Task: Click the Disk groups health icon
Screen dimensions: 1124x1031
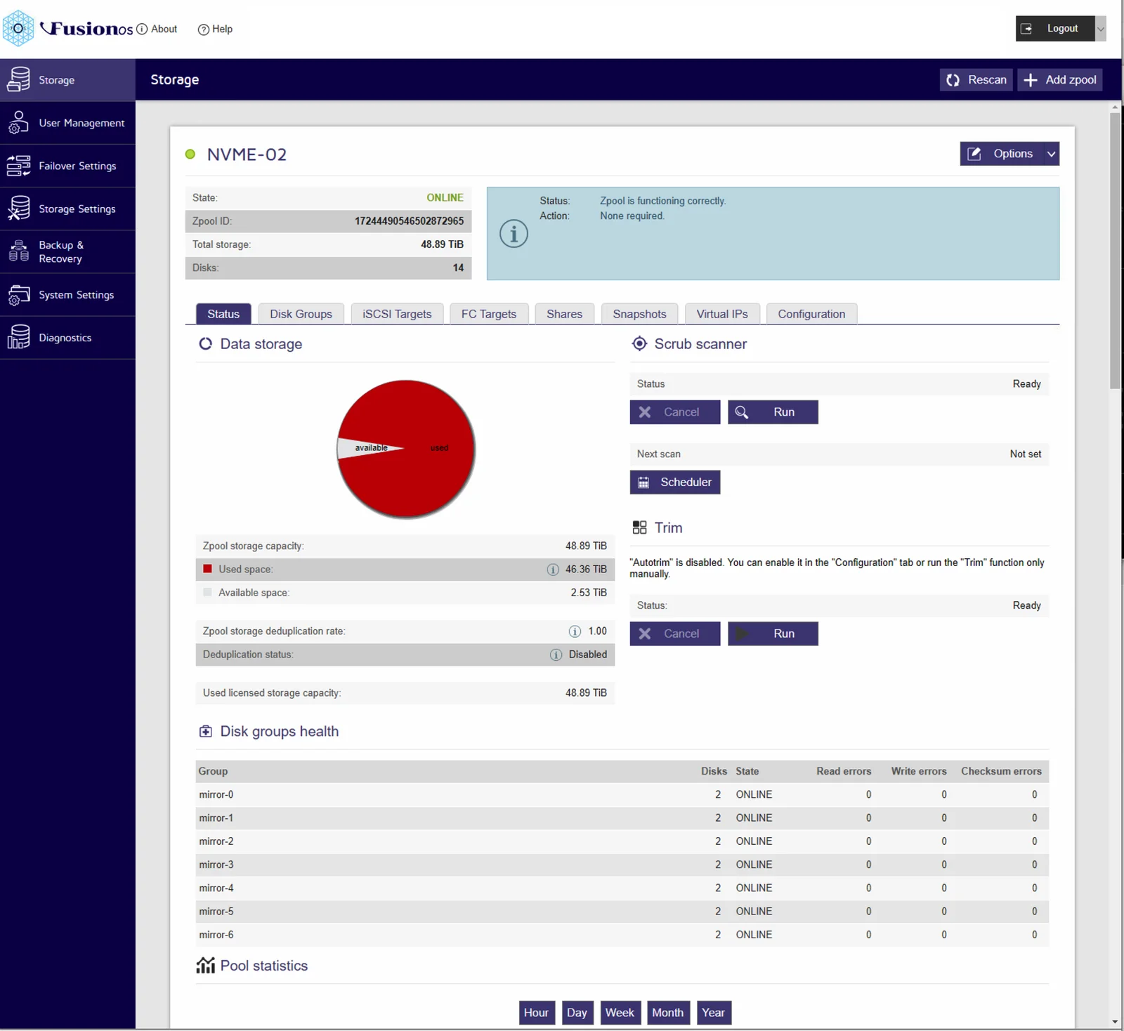Action: [205, 731]
